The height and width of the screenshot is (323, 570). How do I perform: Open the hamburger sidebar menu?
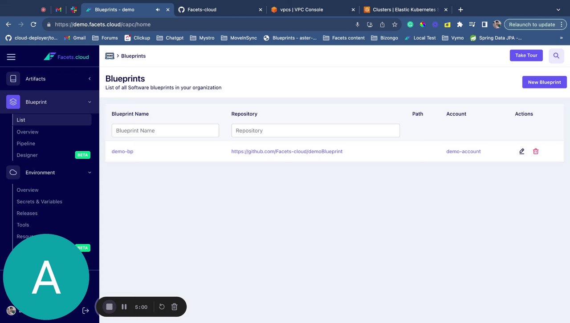point(11,57)
